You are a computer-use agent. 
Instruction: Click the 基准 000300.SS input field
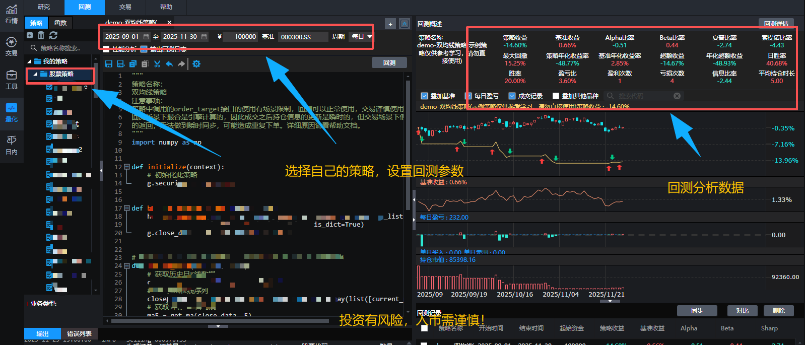pos(302,37)
